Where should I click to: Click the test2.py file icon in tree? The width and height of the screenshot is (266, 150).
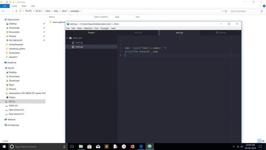(73, 47)
